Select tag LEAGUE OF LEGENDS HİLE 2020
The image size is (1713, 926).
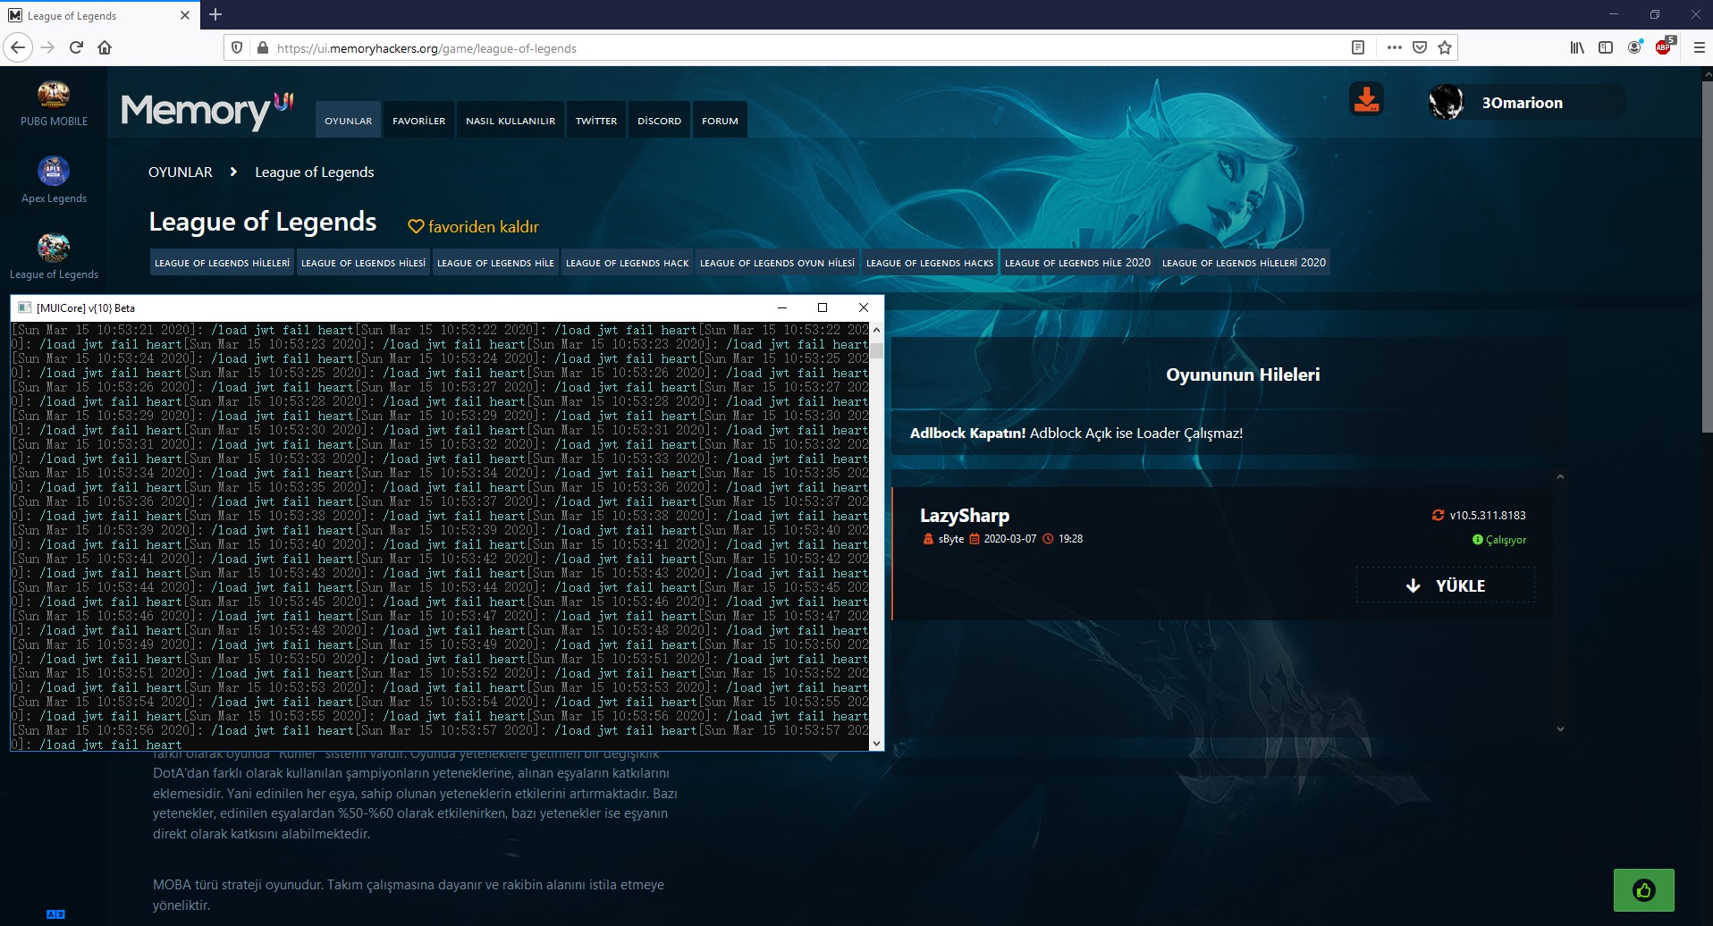coord(1077,263)
